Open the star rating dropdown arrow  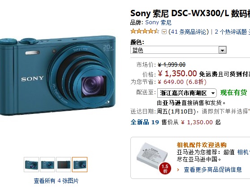(164, 32)
